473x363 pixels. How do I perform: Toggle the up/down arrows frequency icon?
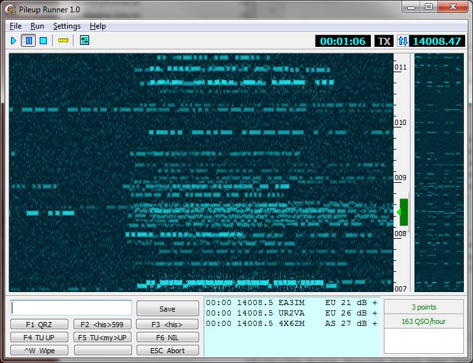[x=403, y=41]
